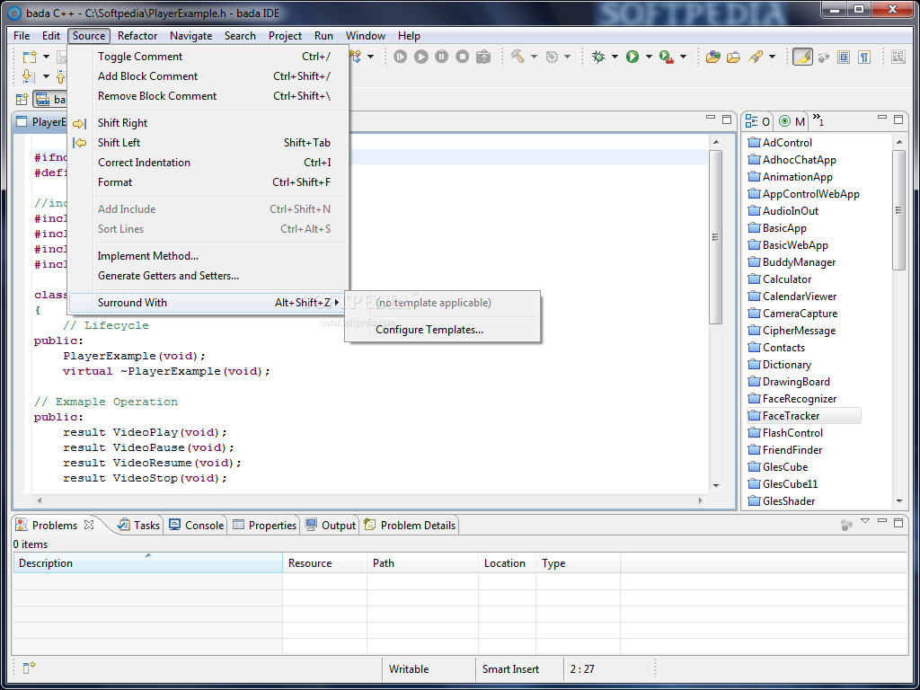Choose Add Block Comment menu entry

tap(208, 76)
